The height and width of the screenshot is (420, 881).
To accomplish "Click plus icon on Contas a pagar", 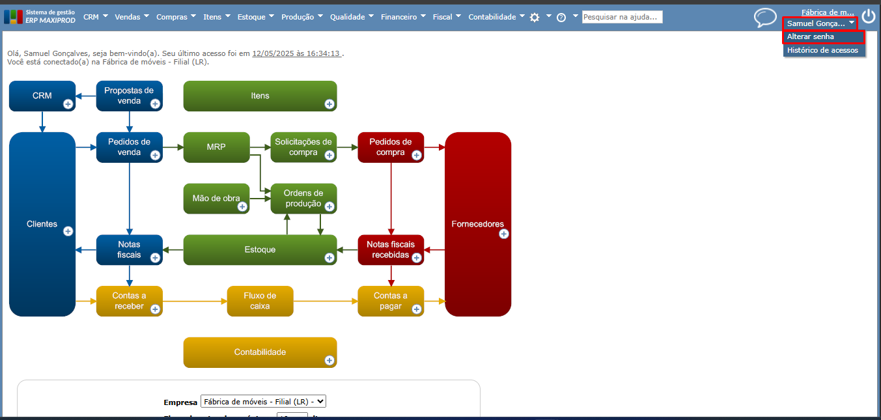I will point(417,309).
